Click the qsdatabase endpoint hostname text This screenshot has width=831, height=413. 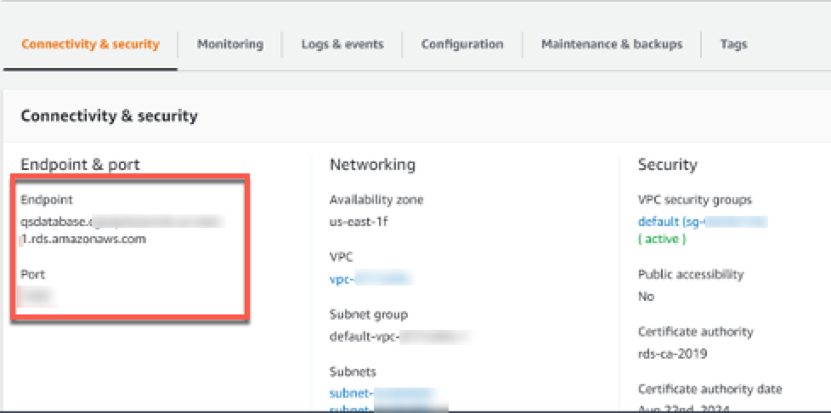coord(121,223)
